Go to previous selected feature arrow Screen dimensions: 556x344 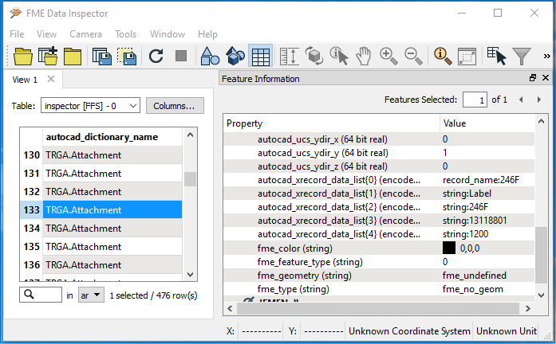(521, 100)
